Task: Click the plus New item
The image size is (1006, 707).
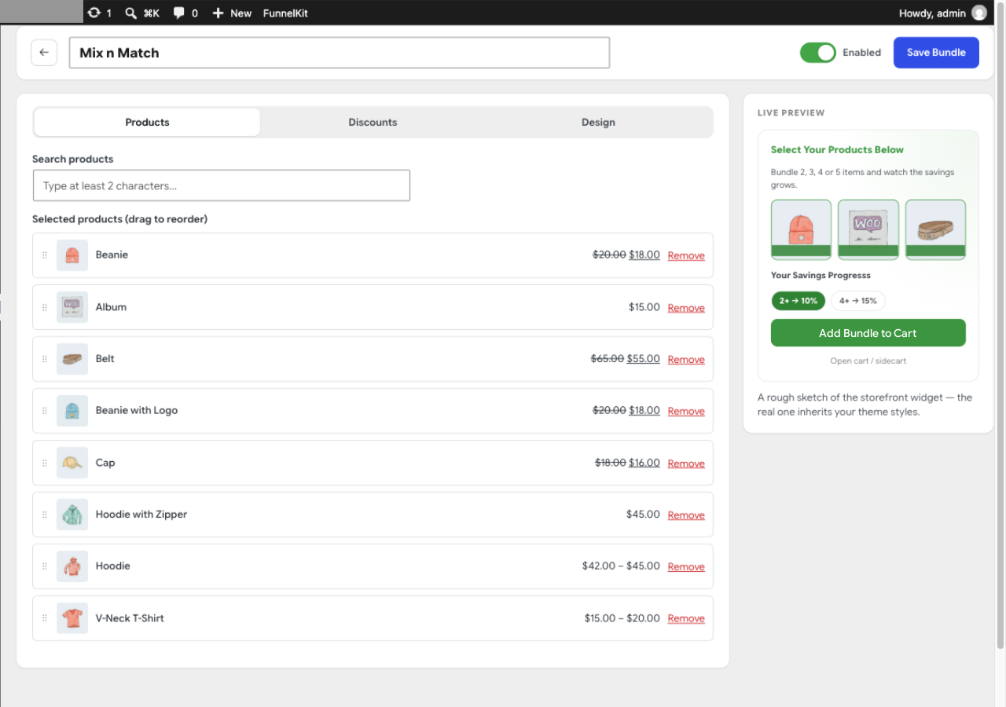Action: coord(232,13)
